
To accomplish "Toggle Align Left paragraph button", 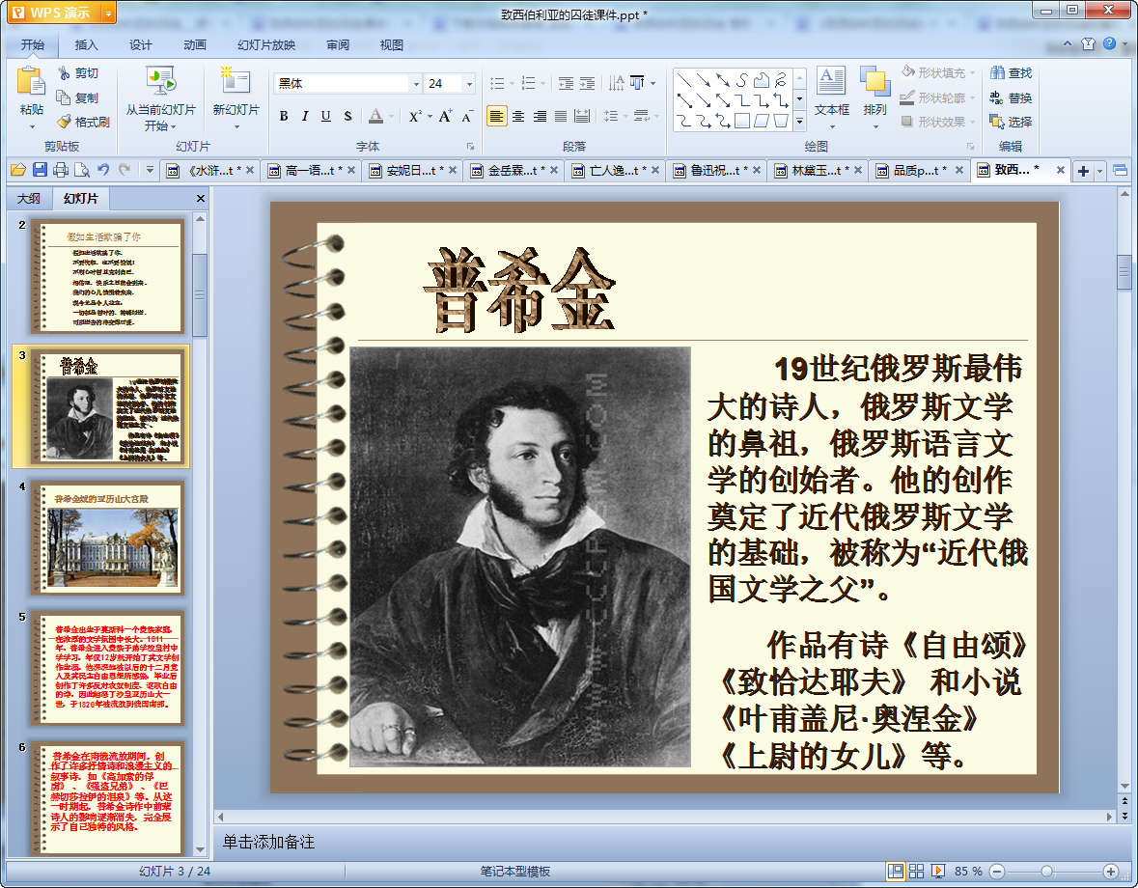I will tap(497, 116).
